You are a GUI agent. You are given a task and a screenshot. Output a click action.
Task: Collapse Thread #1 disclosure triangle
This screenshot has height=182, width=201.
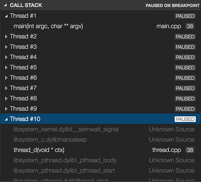click(x=6, y=16)
